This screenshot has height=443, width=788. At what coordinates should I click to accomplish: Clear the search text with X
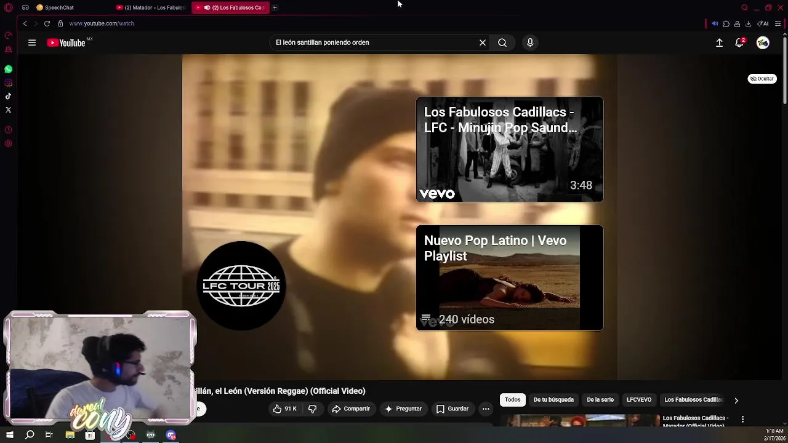[x=483, y=42]
